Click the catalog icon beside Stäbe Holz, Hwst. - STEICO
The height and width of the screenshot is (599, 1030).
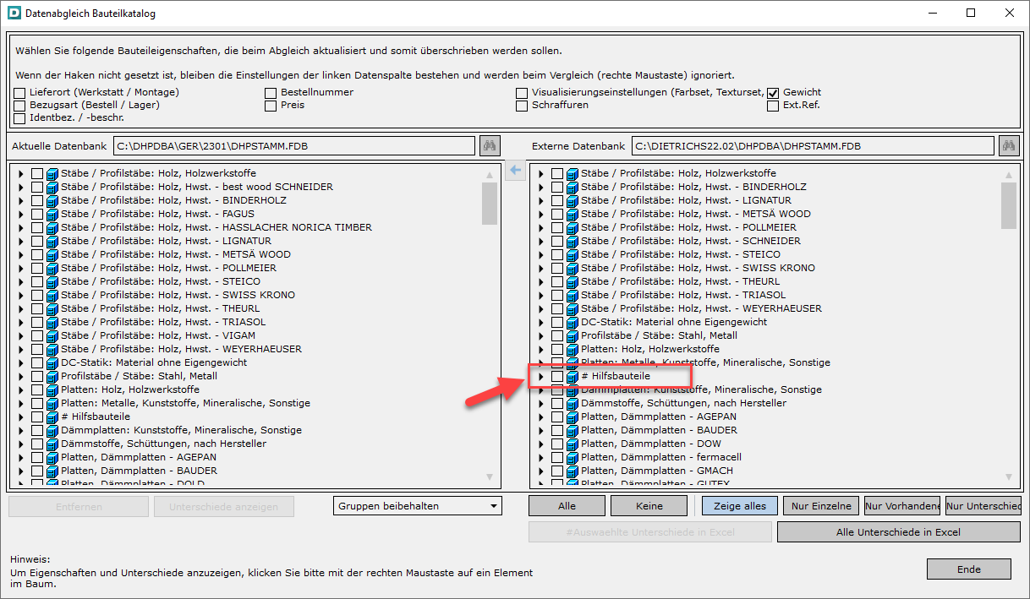[51, 281]
